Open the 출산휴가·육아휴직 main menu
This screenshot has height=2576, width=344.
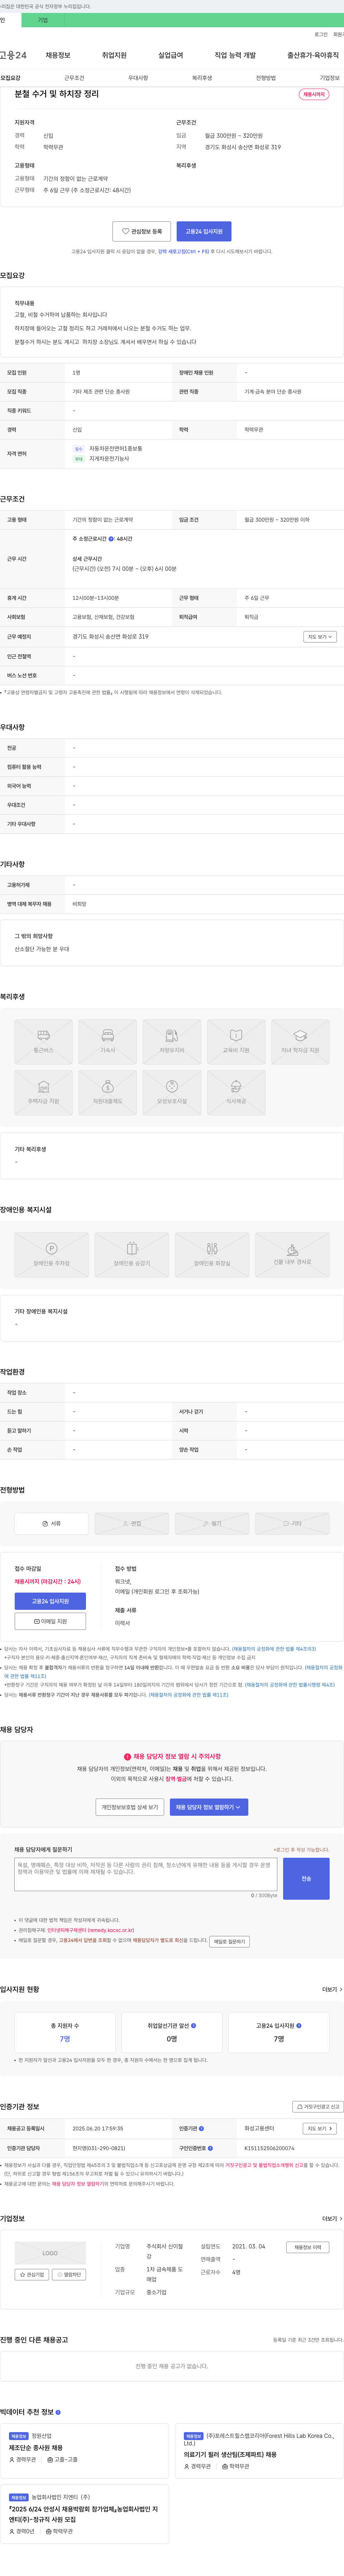click(313, 55)
